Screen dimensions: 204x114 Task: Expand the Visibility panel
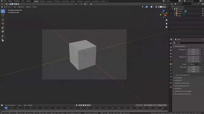click(178, 89)
